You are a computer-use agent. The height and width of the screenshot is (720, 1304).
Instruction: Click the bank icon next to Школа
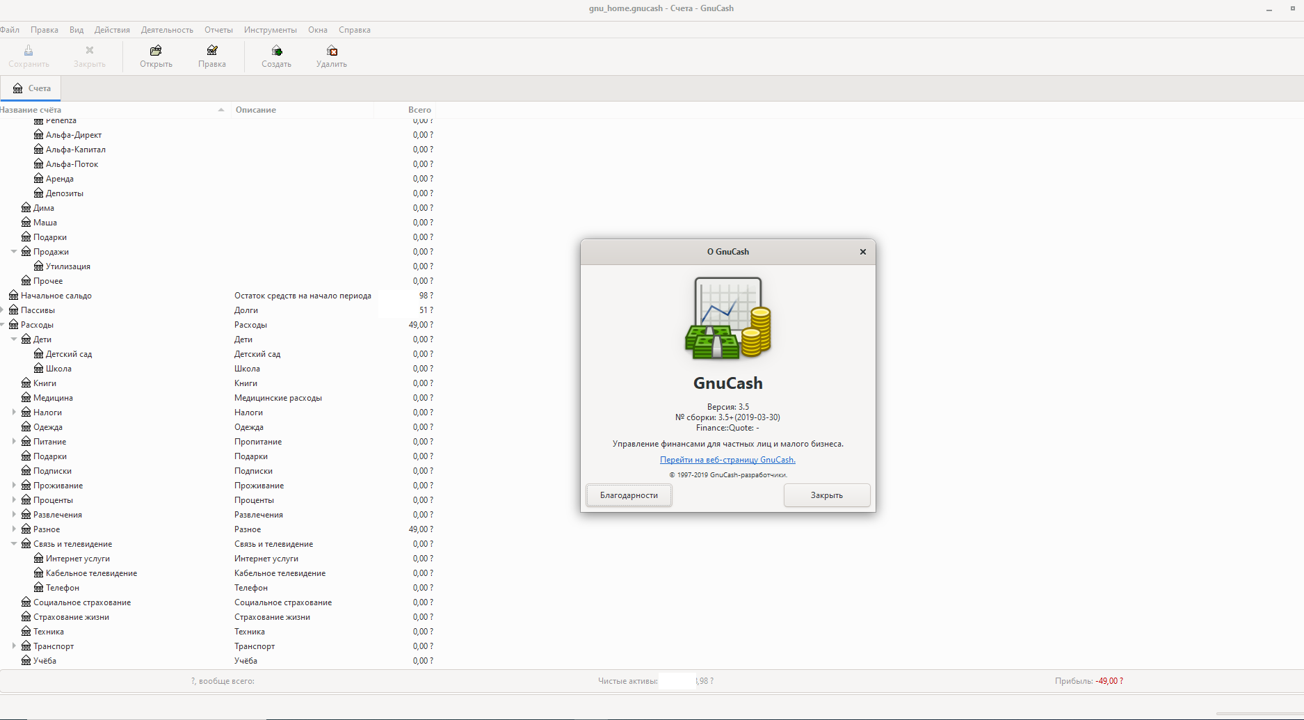(x=39, y=369)
